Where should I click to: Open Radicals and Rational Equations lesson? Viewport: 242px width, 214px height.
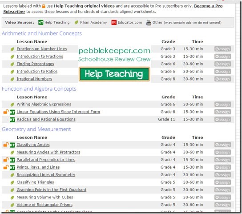pyautogui.click(x=46, y=119)
